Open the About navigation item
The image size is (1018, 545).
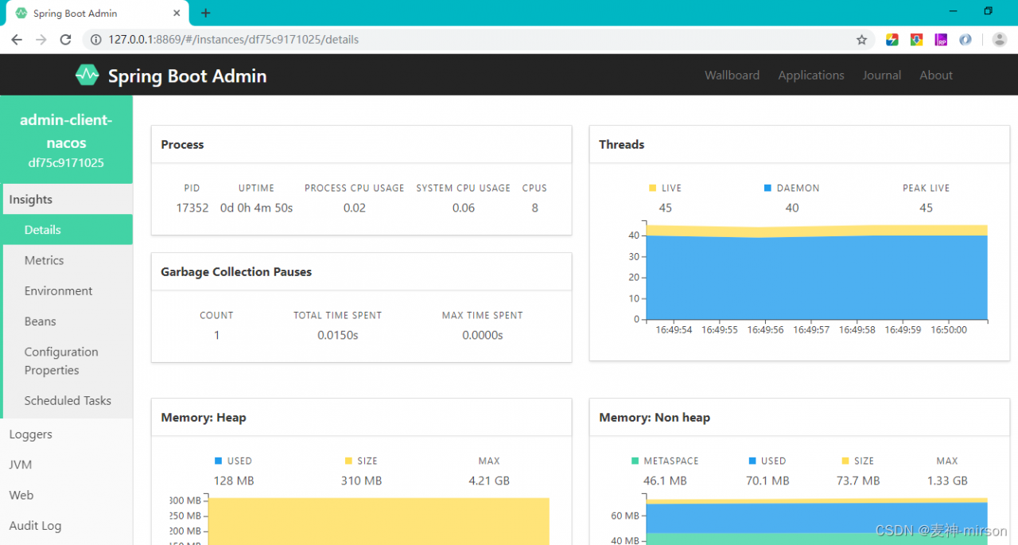936,76
